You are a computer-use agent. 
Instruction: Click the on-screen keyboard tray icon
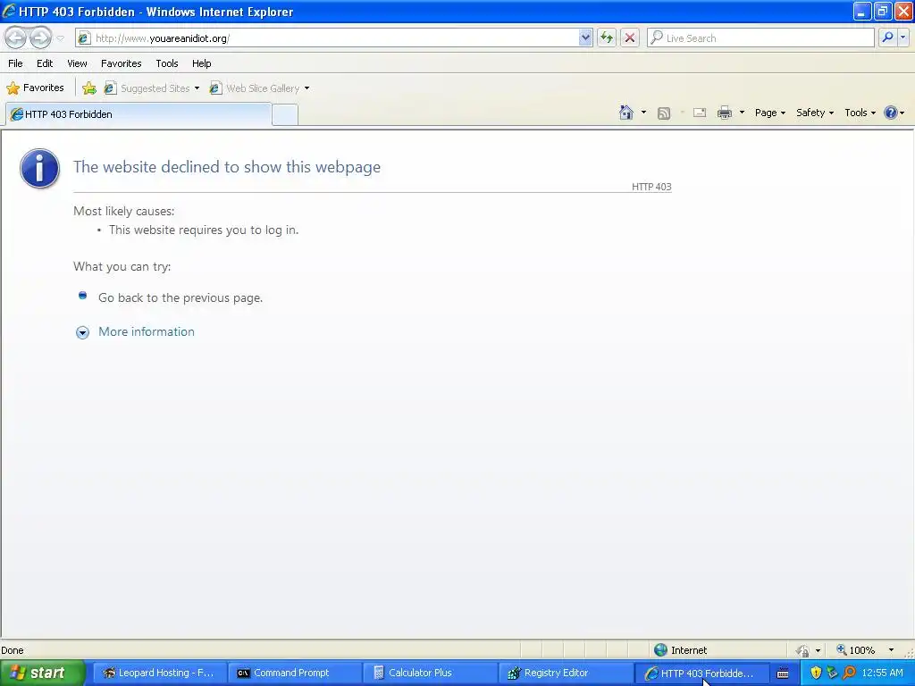pyautogui.click(x=783, y=673)
